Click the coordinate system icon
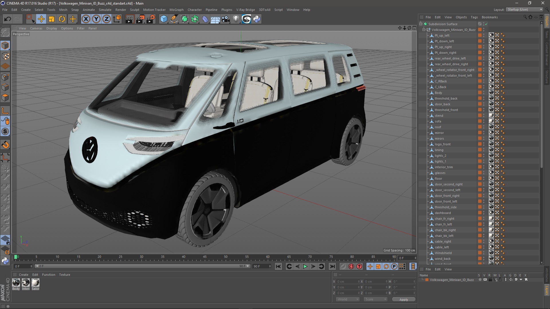This screenshot has width=550, height=309. 117,19
